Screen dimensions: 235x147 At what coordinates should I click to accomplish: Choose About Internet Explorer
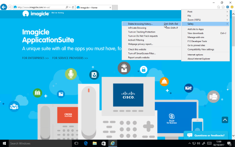tap(205, 59)
